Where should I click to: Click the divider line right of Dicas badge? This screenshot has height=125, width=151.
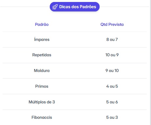[124, 7]
